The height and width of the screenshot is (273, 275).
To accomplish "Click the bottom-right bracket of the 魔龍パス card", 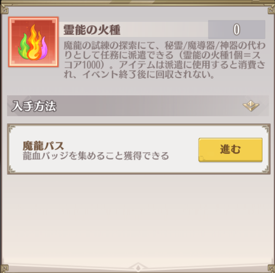I will pos(265,169).
